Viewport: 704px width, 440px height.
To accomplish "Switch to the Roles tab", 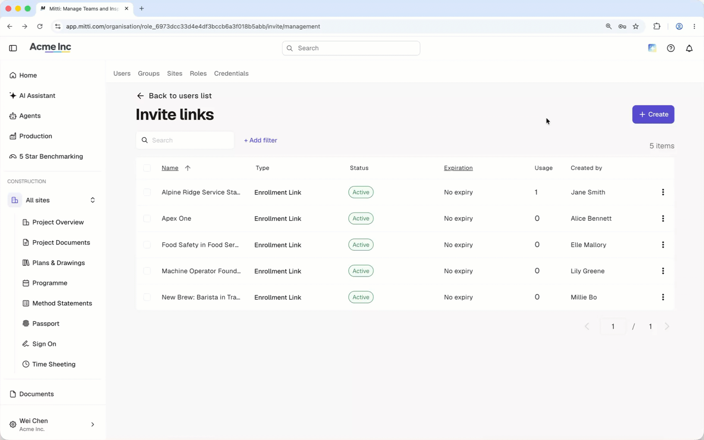I will point(198,73).
